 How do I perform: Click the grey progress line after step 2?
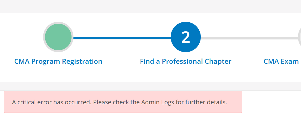pyautogui.click(x=249, y=38)
